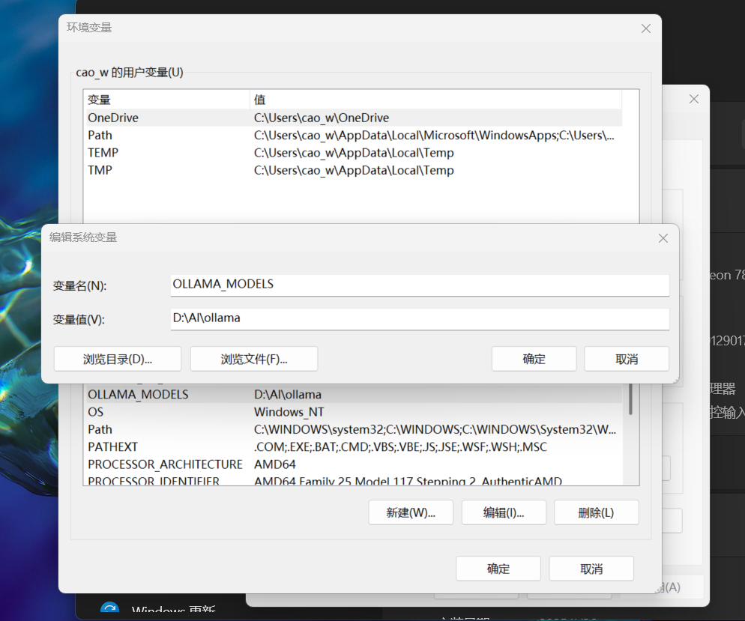745x621 pixels.
Task: Click the 值 column header in user variables
Action: (x=435, y=100)
